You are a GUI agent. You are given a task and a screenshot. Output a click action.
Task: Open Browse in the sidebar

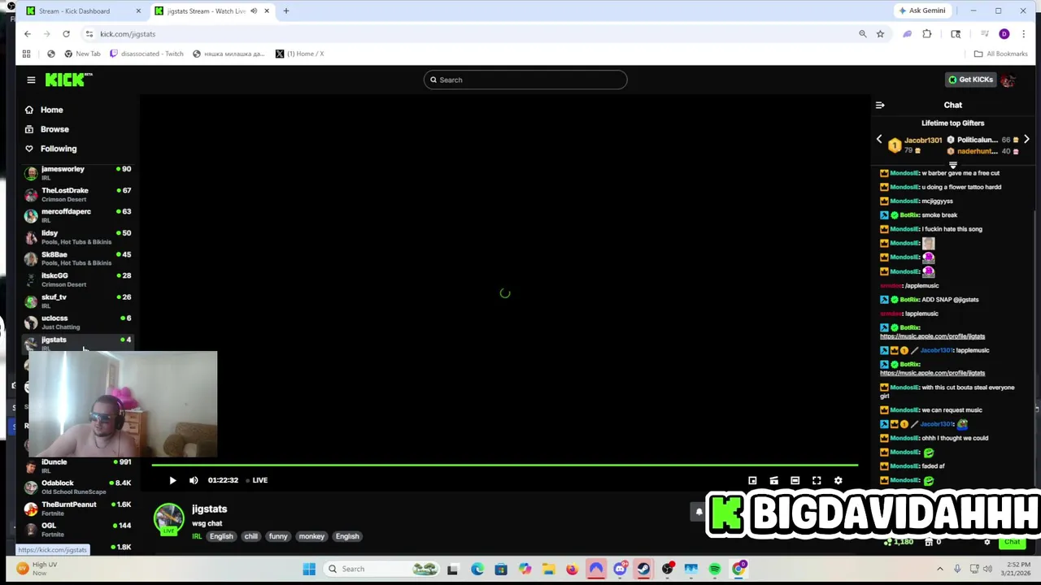point(54,129)
